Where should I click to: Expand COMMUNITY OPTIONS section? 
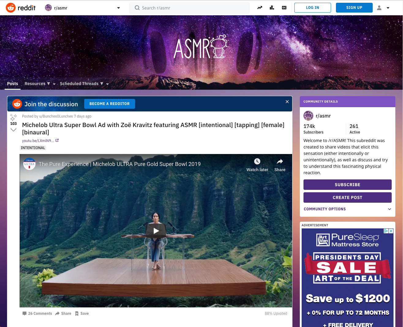pos(348,209)
